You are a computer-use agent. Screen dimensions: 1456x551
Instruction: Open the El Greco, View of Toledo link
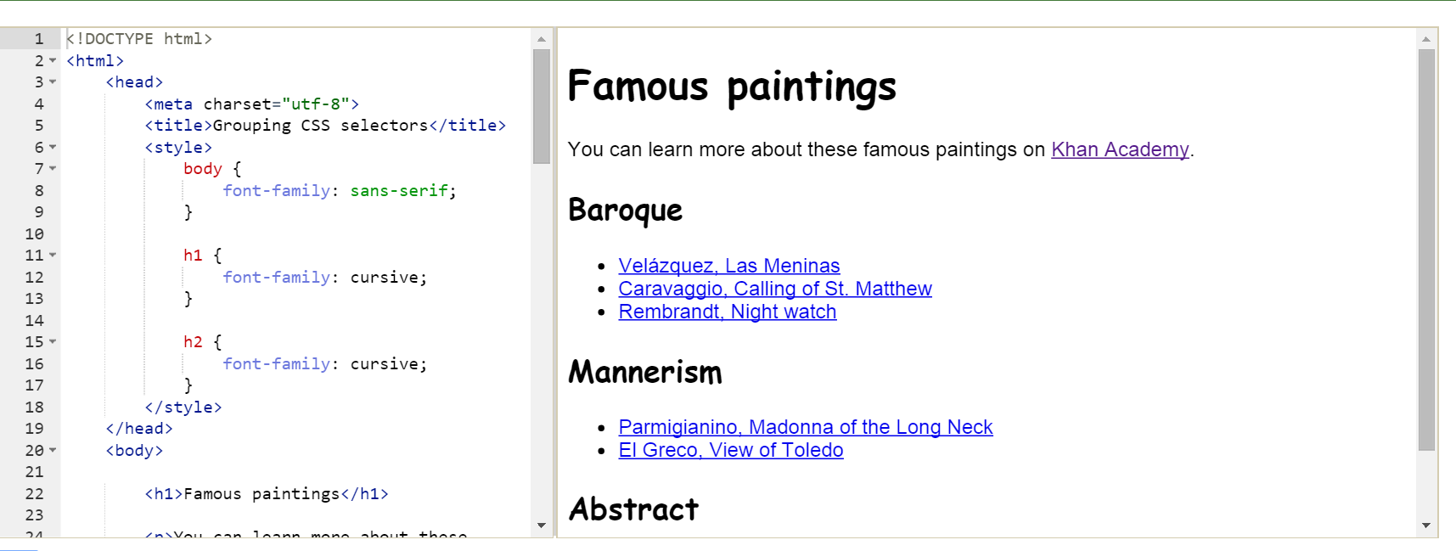[731, 450]
